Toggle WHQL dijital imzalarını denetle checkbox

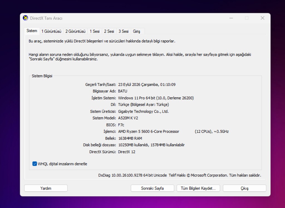click(35, 164)
